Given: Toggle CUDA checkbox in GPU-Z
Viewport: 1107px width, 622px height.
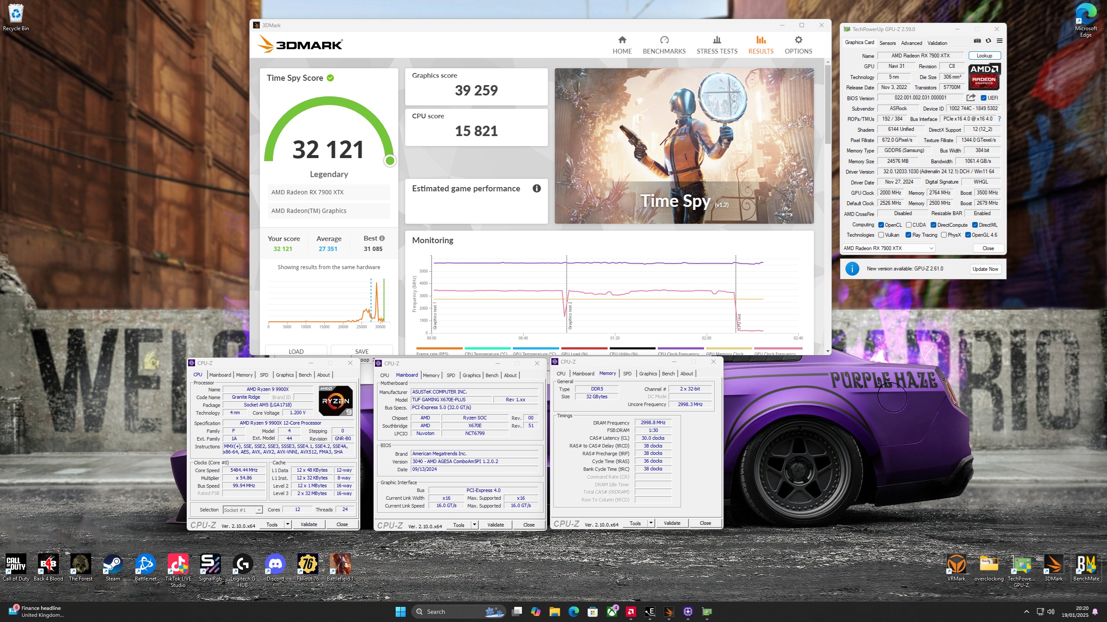Looking at the screenshot, I should [x=909, y=225].
